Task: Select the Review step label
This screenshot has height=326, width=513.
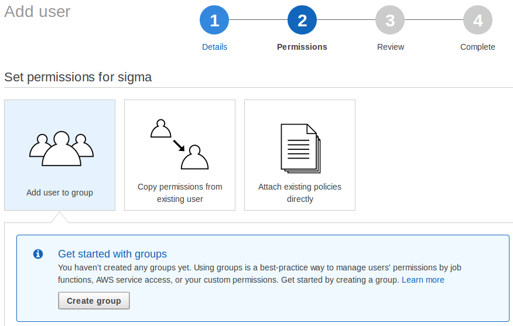Action: pyautogui.click(x=391, y=47)
